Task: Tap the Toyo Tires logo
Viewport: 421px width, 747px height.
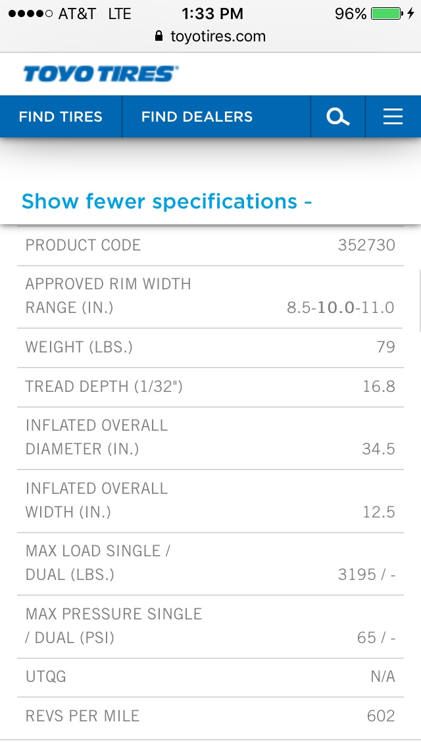Action: click(101, 74)
